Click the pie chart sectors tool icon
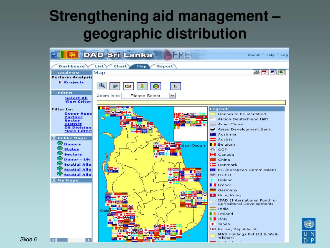 click(156, 86)
